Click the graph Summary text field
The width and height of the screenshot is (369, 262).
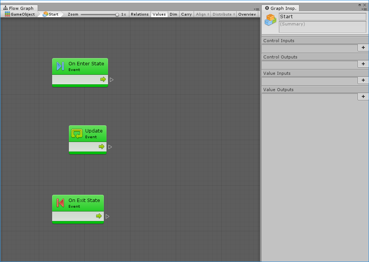pos(322,27)
